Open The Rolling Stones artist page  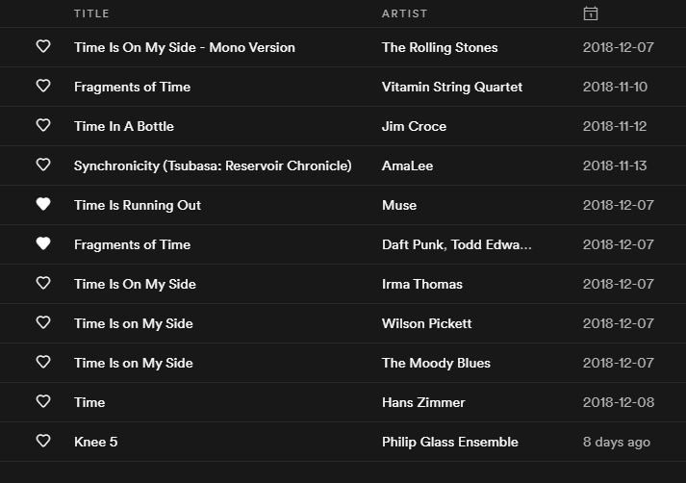pyautogui.click(x=440, y=47)
